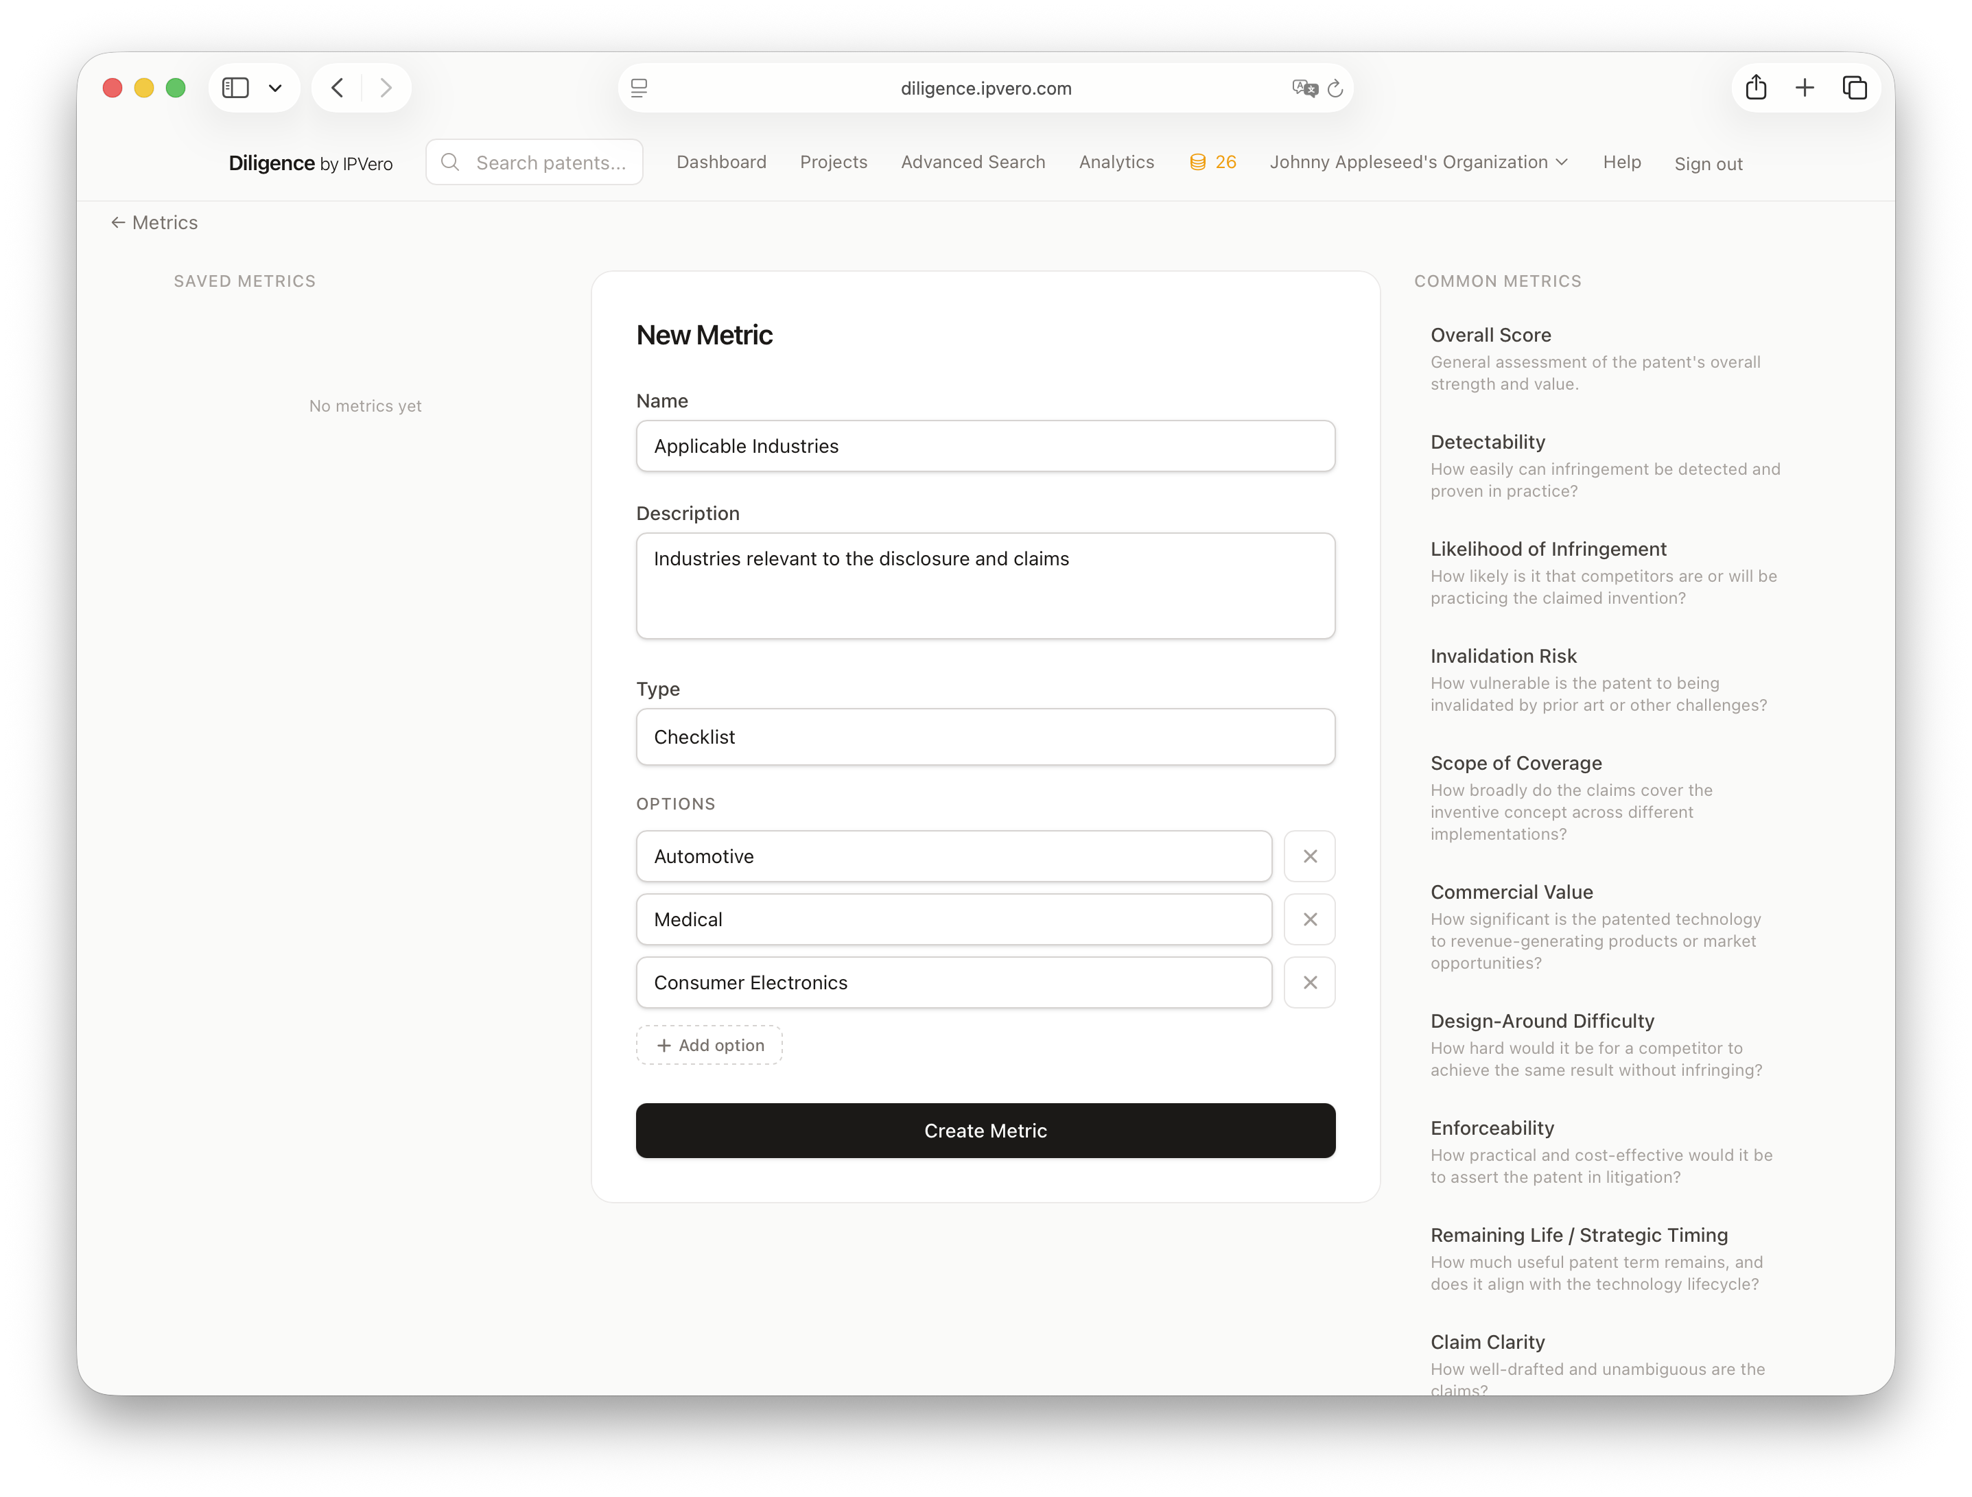
Task: Click the Safari share icon
Action: click(1755, 87)
